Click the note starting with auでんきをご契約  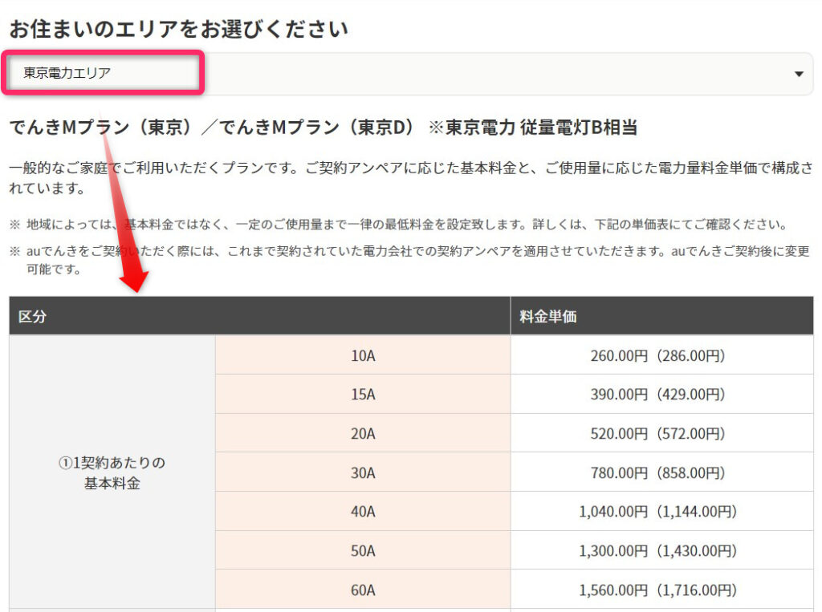pyautogui.click(x=410, y=260)
